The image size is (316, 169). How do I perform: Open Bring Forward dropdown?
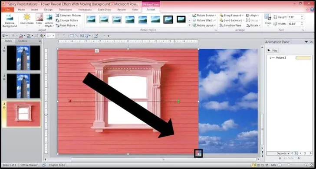[231, 15]
